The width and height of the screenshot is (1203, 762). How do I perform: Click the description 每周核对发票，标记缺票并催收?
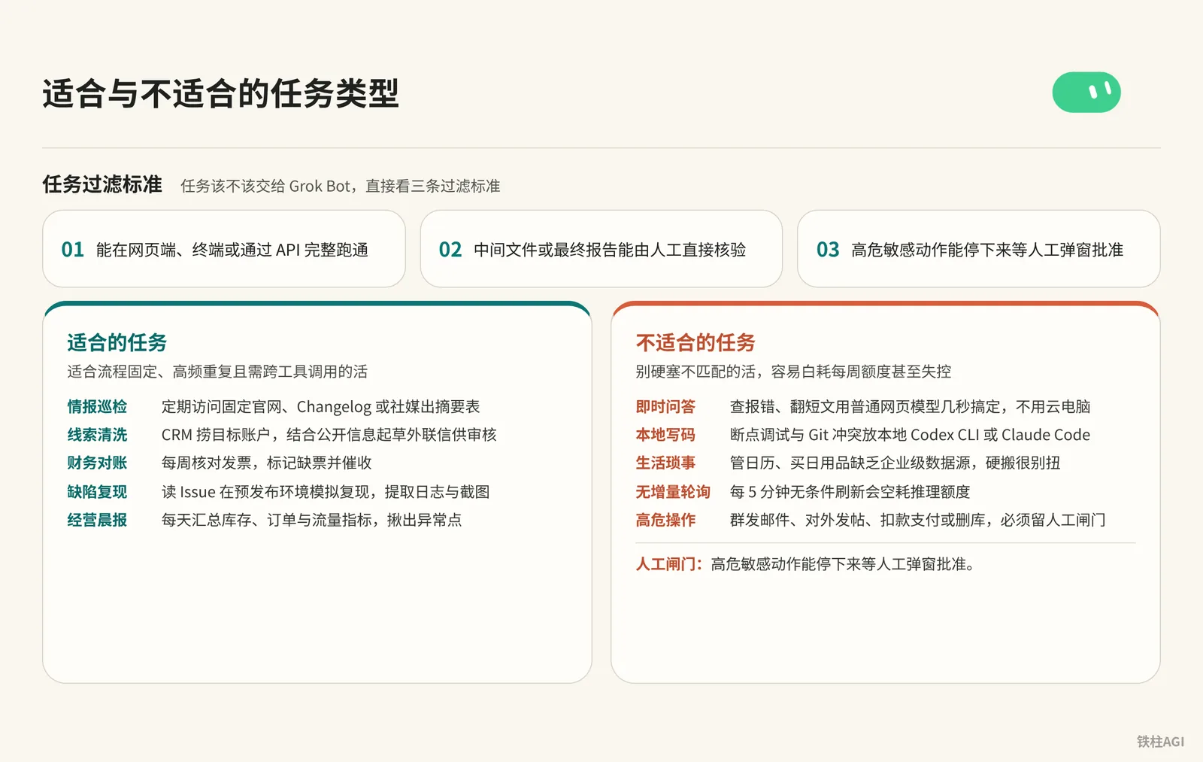267,463
